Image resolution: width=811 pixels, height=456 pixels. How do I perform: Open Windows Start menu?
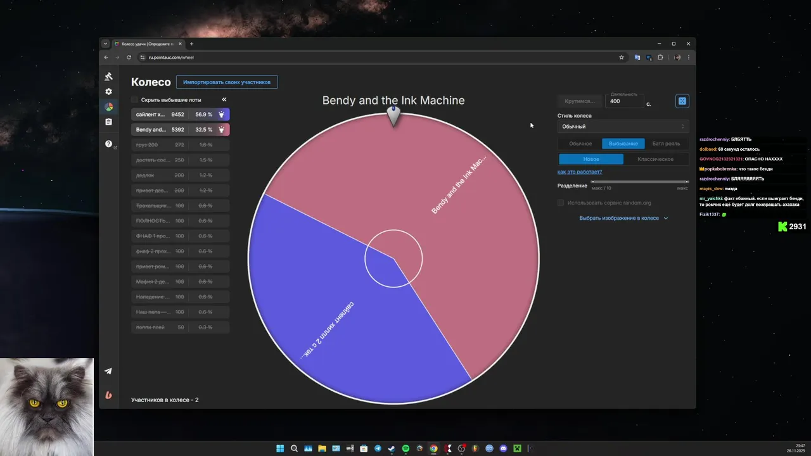280,448
